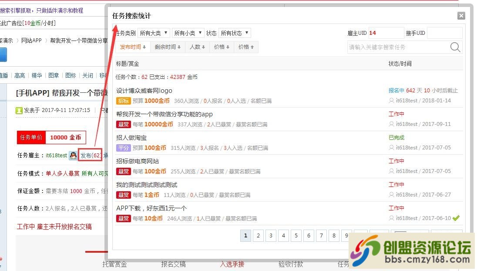Open task 帮我开发一个带微信分享功能的app
The image size is (477, 271).
click(164, 114)
